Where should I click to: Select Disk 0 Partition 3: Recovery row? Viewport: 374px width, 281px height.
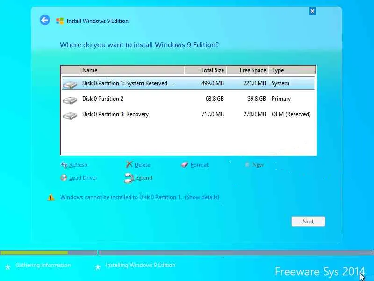[188, 114]
